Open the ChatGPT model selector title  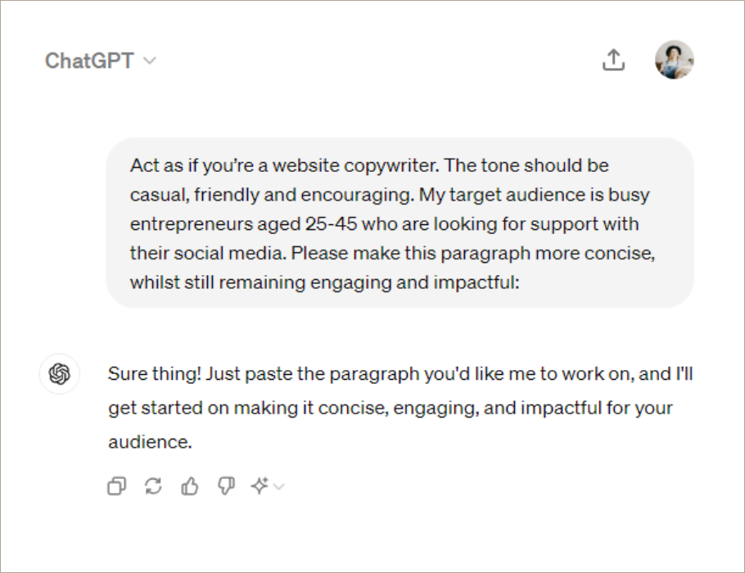click(89, 61)
